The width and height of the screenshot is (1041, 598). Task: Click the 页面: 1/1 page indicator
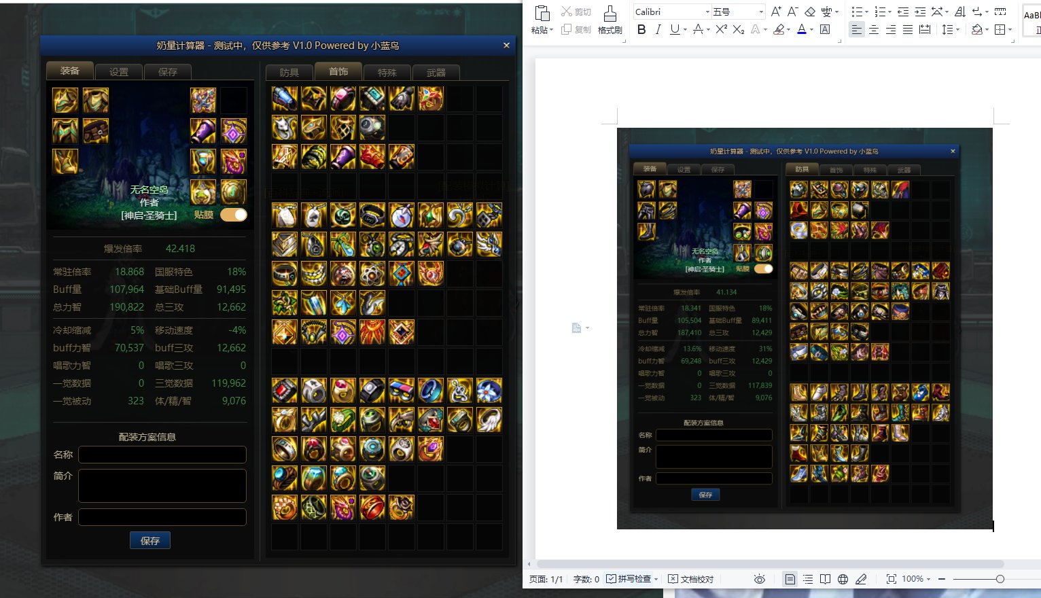coord(546,579)
